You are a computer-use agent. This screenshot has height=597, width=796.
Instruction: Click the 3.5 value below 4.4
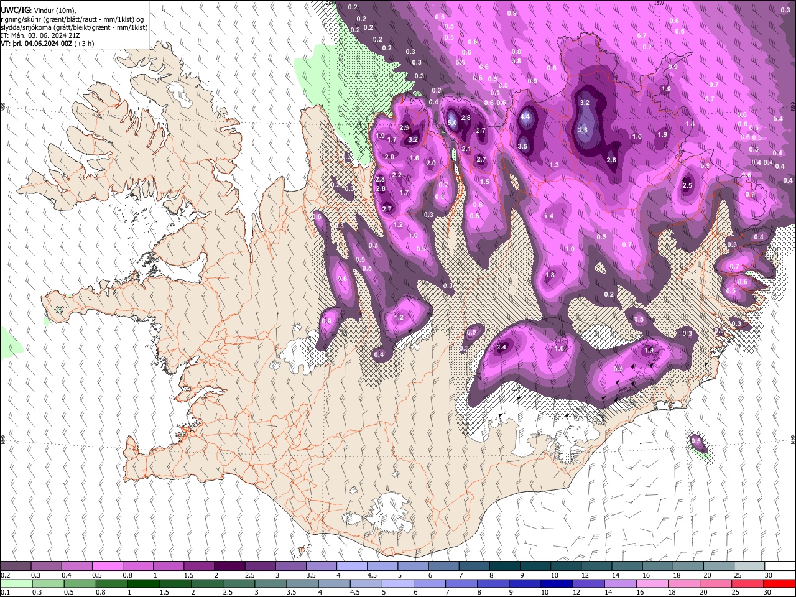tap(522, 147)
